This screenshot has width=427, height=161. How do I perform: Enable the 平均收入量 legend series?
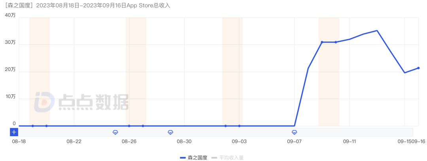coord(227,157)
